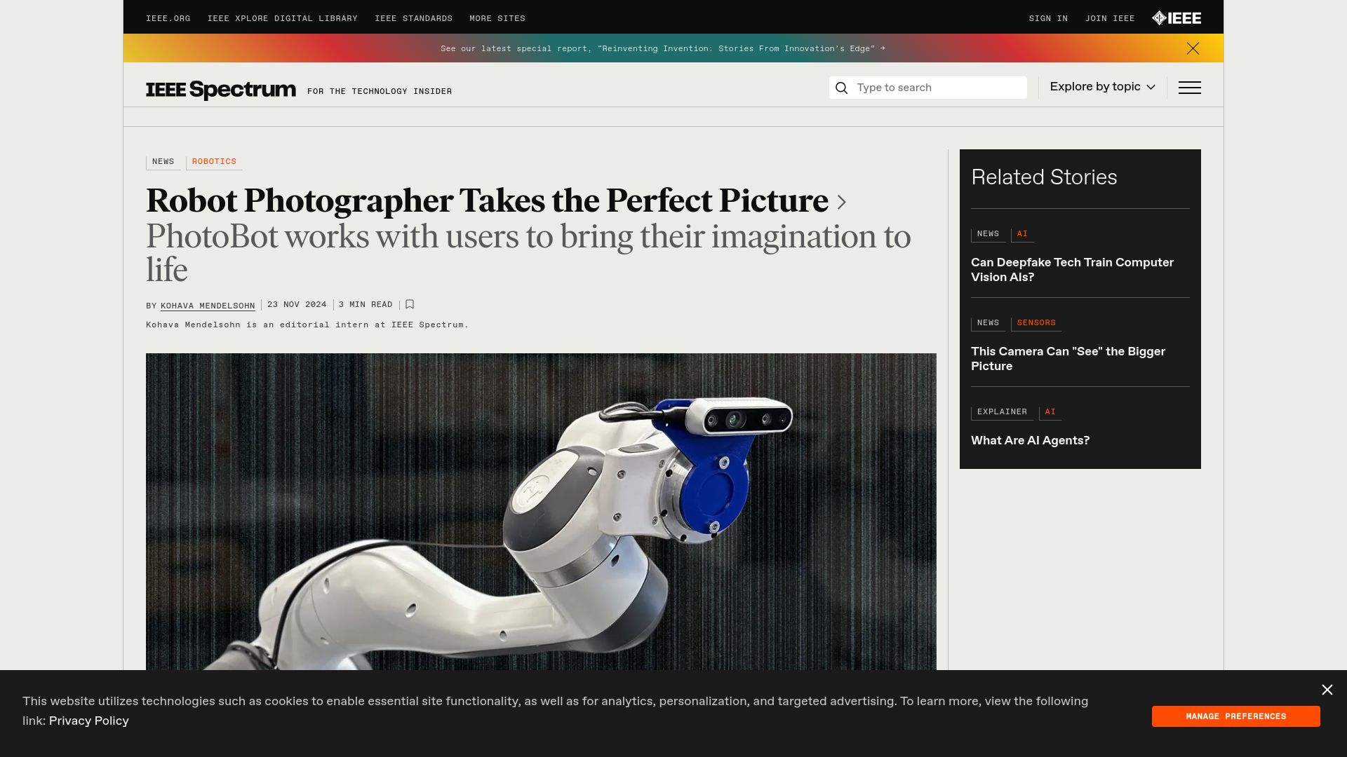Dismiss the cookie notice
This screenshot has width=1347, height=757.
[x=1327, y=690]
